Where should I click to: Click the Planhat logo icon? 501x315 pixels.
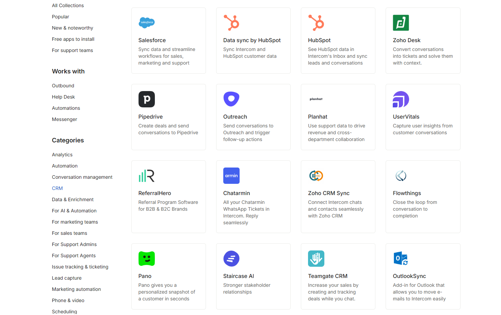(x=316, y=99)
